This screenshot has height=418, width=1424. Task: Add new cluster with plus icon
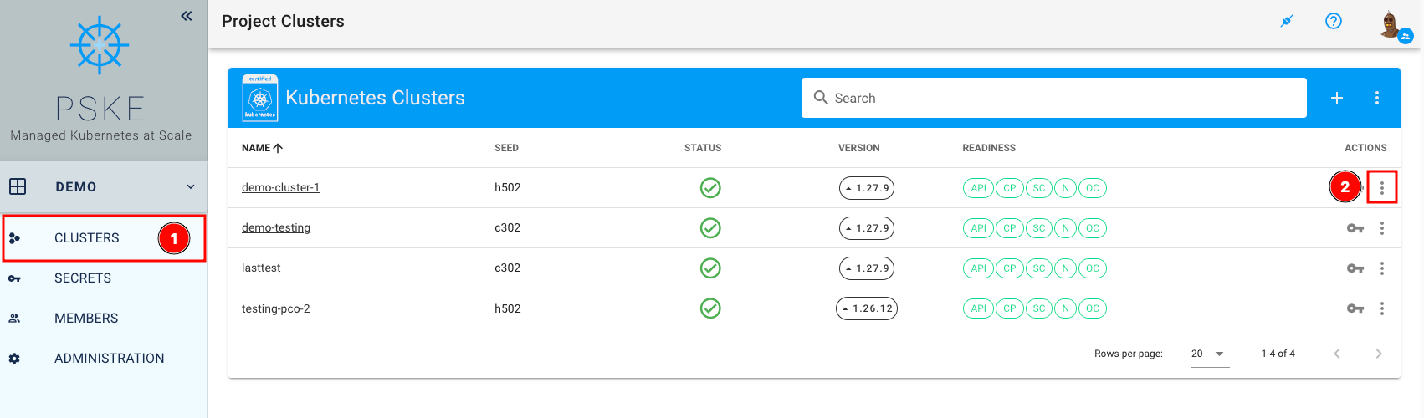click(x=1337, y=98)
